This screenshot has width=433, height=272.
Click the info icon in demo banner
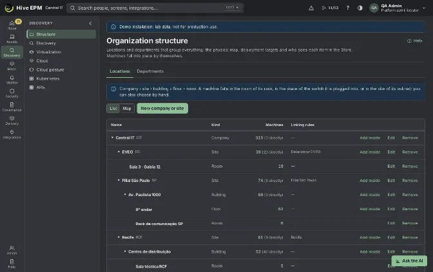point(113,27)
